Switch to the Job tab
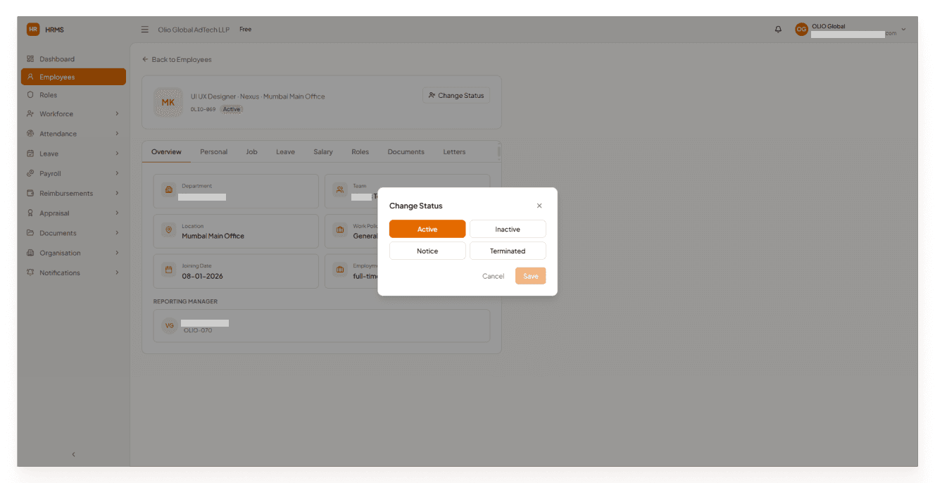Viewport: 935px width, 483px height. tap(251, 152)
